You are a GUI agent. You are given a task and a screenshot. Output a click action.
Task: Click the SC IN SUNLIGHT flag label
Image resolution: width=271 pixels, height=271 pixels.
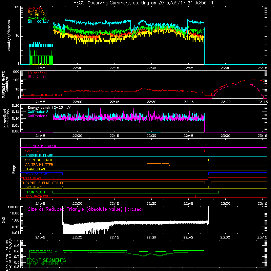(39, 160)
